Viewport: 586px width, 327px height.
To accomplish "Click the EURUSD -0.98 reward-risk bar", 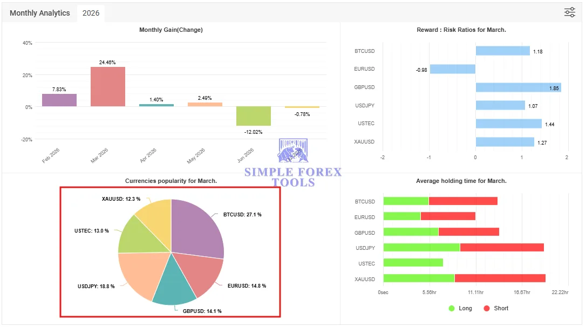I will 453,69.
